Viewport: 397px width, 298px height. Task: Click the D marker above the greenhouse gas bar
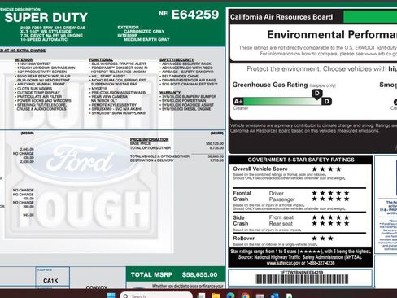tap(317, 94)
